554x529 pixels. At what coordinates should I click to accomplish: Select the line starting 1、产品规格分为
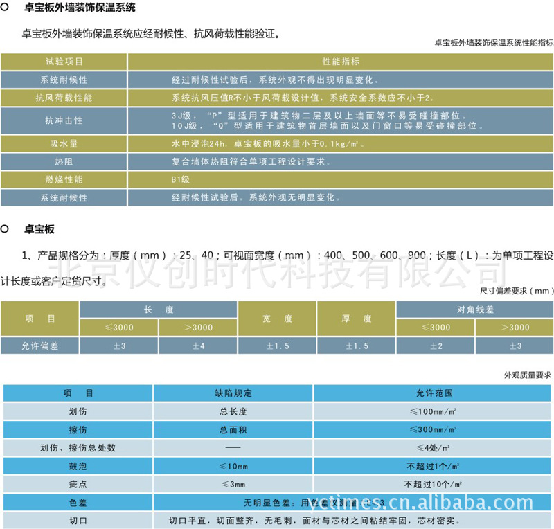(287, 255)
